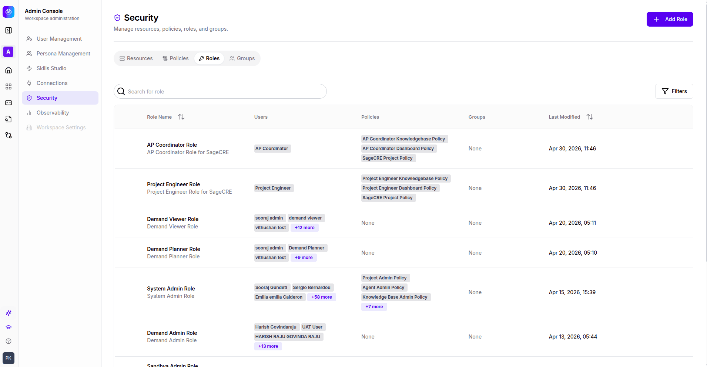Viewport: 707px width, 367px height.
Task: Click the UAT User tag
Action: (313, 327)
